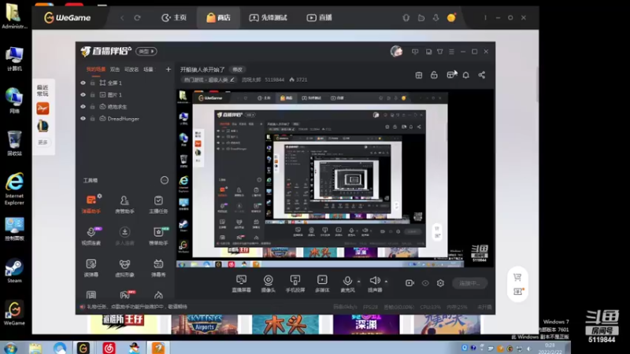The height and width of the screenshot is (354, 630).
Task: Click the 麦克风 microphone icon
Action: pyautogui.click(x=347, y=281)
